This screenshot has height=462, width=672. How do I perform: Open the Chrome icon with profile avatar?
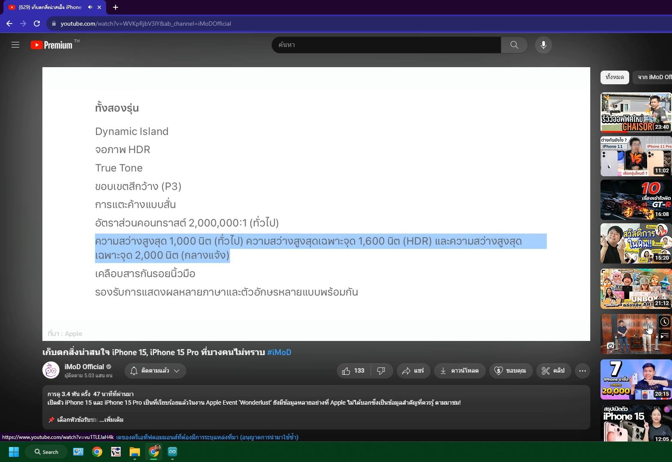click(154, 452)
